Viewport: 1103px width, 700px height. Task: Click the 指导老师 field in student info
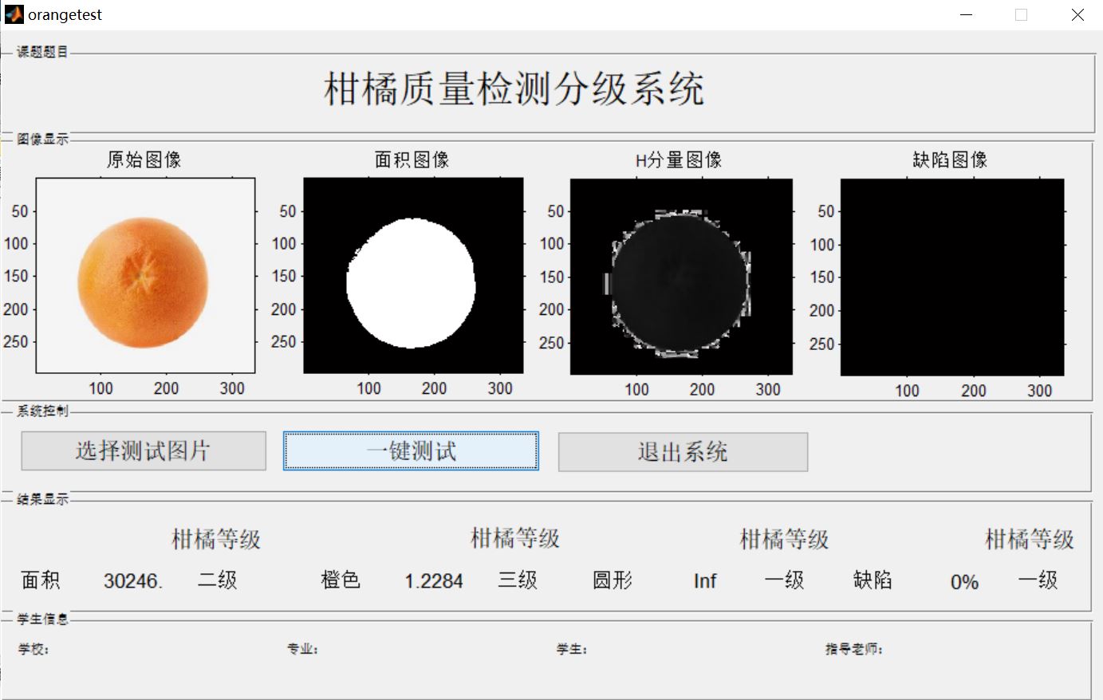(x=853, y=649)
